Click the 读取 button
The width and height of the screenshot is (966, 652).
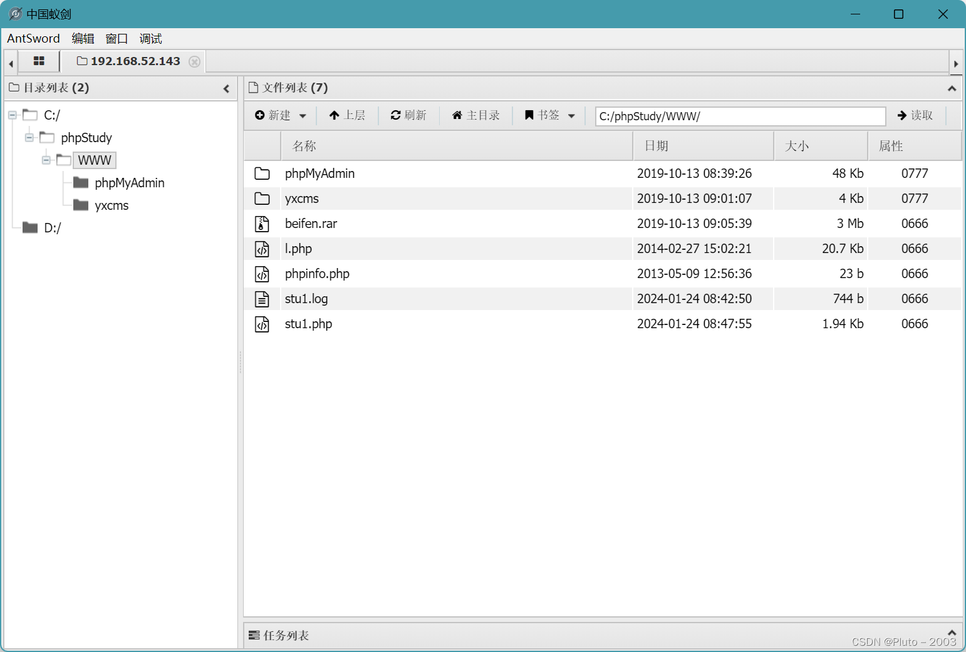point(915,115)
